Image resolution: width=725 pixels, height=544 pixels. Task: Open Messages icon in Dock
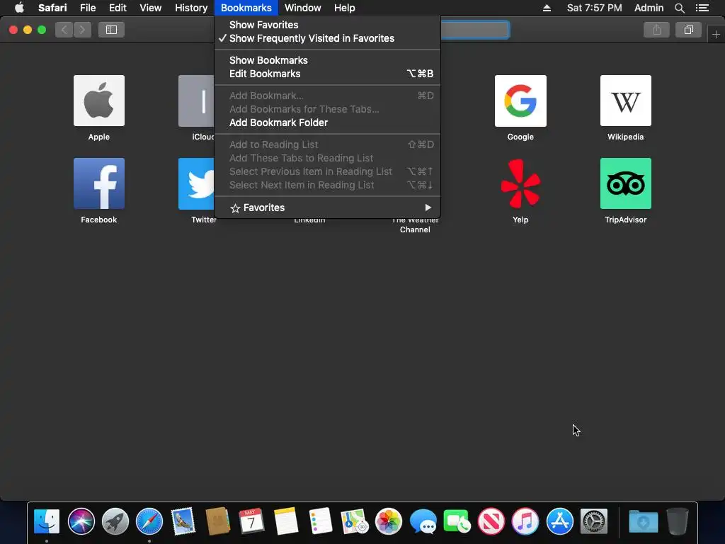(423, 521)
